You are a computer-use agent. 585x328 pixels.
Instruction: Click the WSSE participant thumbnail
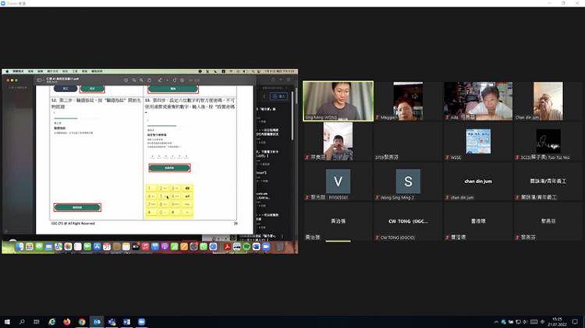[x=477, y=141]
